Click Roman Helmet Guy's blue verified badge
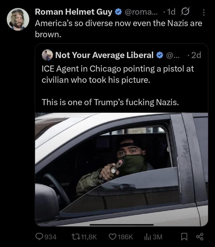This screenshot has height=247, width=215. [x=118, y=12]
